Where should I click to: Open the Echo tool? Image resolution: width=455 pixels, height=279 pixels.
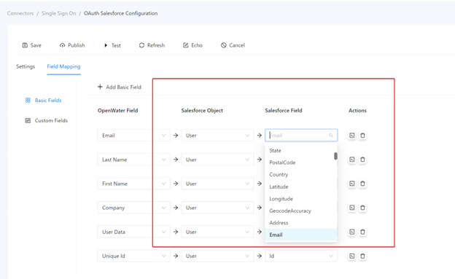click(x=192, y=45)
